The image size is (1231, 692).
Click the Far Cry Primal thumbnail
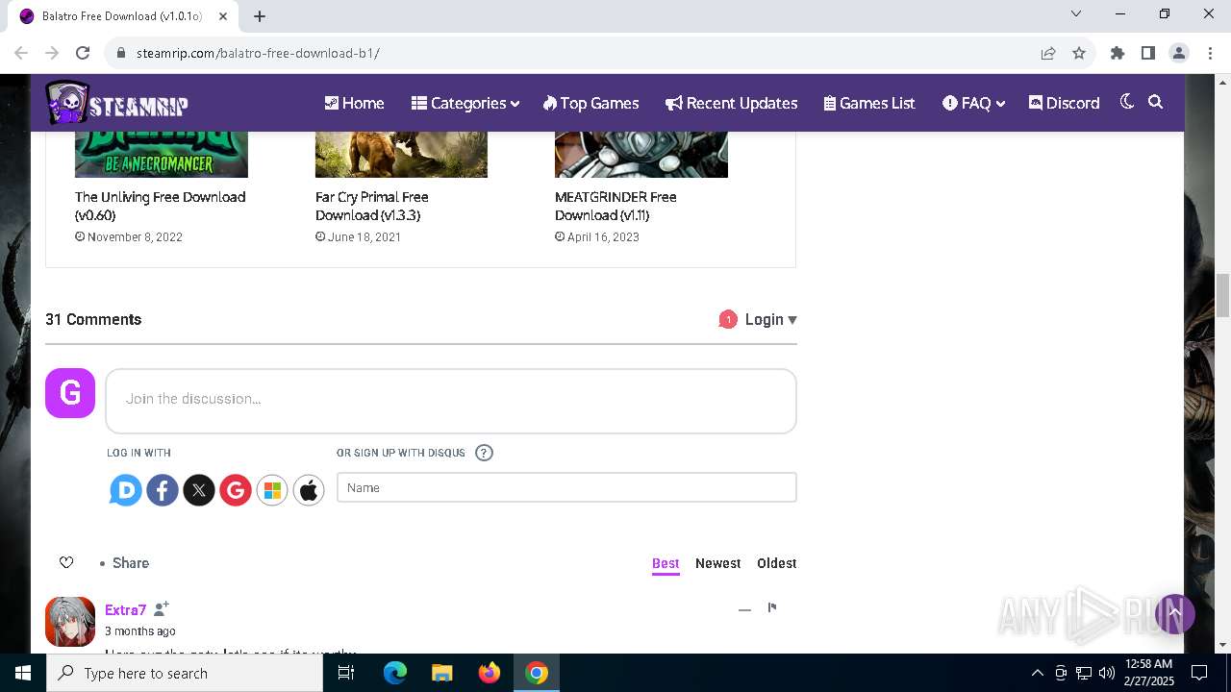401,155
